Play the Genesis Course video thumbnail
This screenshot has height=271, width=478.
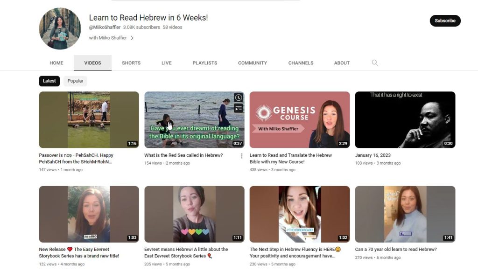299,120
